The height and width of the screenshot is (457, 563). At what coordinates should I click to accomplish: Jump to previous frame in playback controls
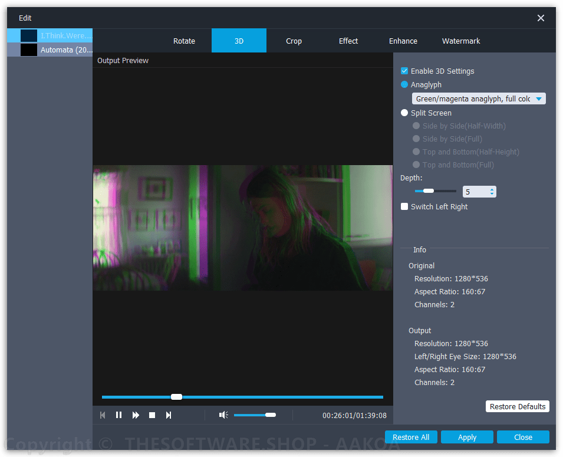103,415
